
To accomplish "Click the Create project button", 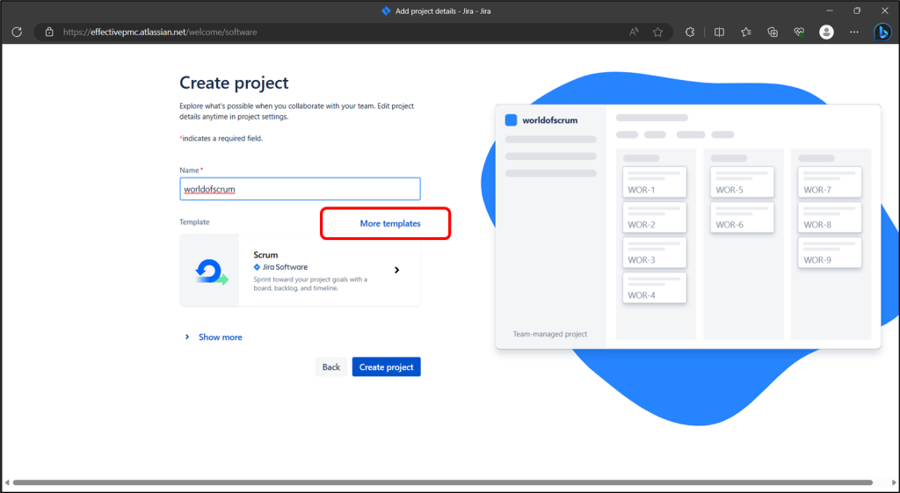I will tap(387, 366).
